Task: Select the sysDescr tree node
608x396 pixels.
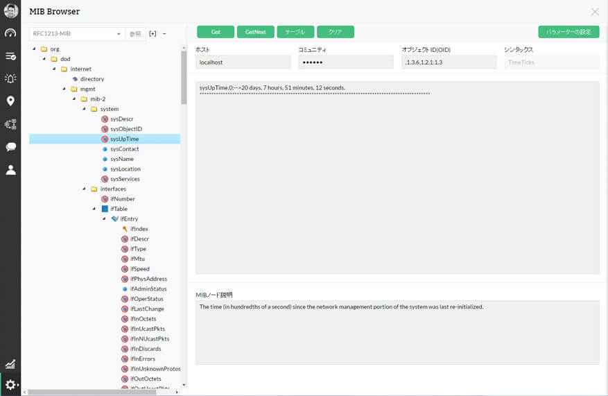Action: [x=121, y=119]
